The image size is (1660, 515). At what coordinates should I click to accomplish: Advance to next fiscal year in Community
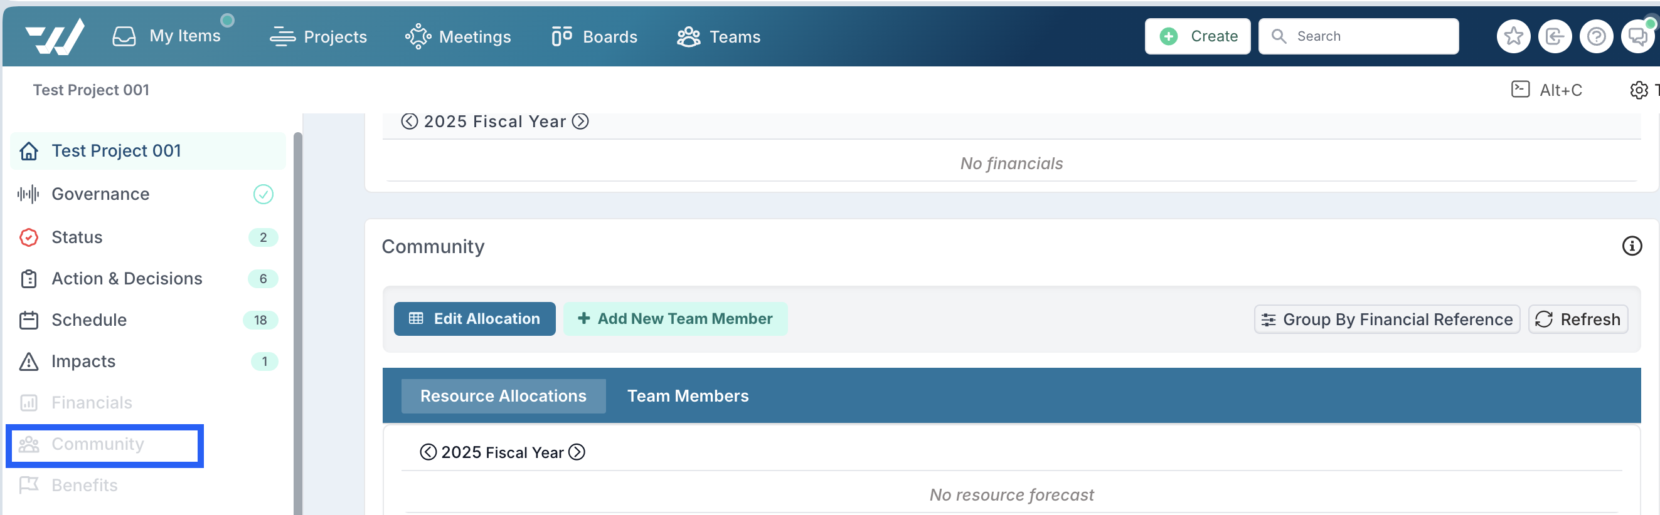(x=577, y=452)
